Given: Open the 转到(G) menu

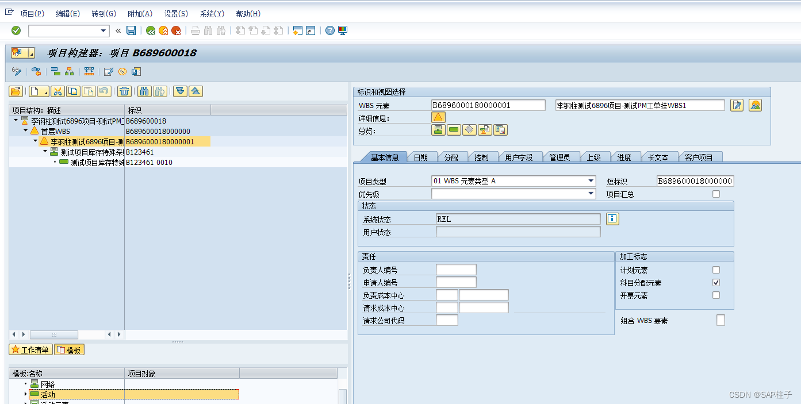Looking at the screenshot, I should 104,14.
